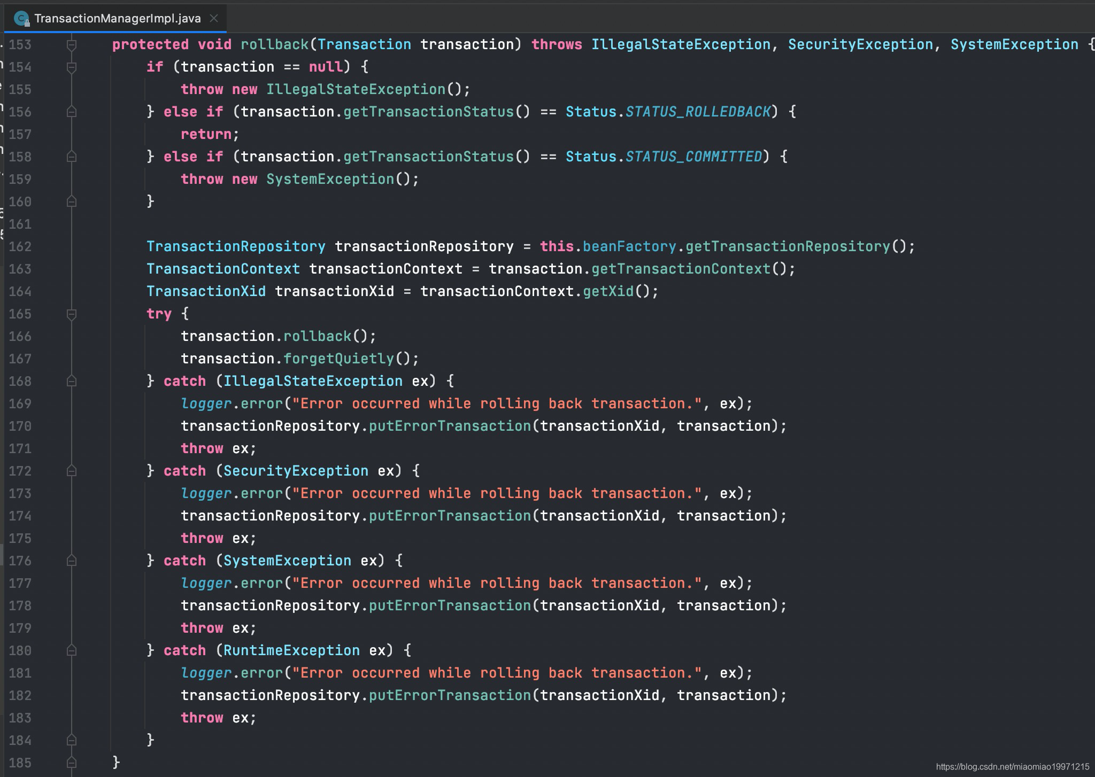Click the STATUS_ROLLEDBACK constant
1095x777 pixels.
[x=698, y=112]
